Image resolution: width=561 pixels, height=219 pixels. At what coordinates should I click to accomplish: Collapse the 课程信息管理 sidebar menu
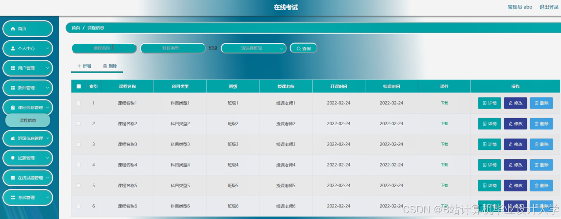click(x=27, y=108)
